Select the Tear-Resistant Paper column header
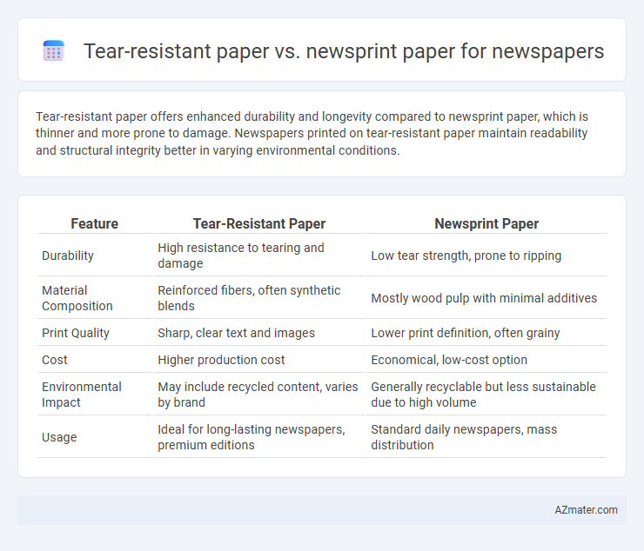This screenshot has height=551, width=644. tap(259, 223)
